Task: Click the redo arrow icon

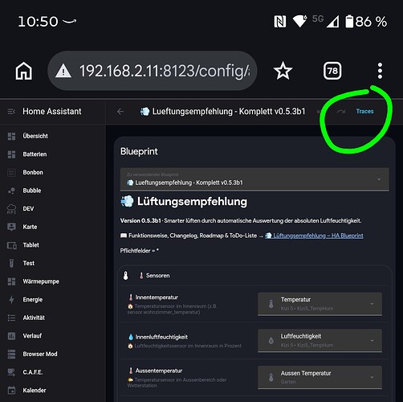Action: click(x=341, y=112)
